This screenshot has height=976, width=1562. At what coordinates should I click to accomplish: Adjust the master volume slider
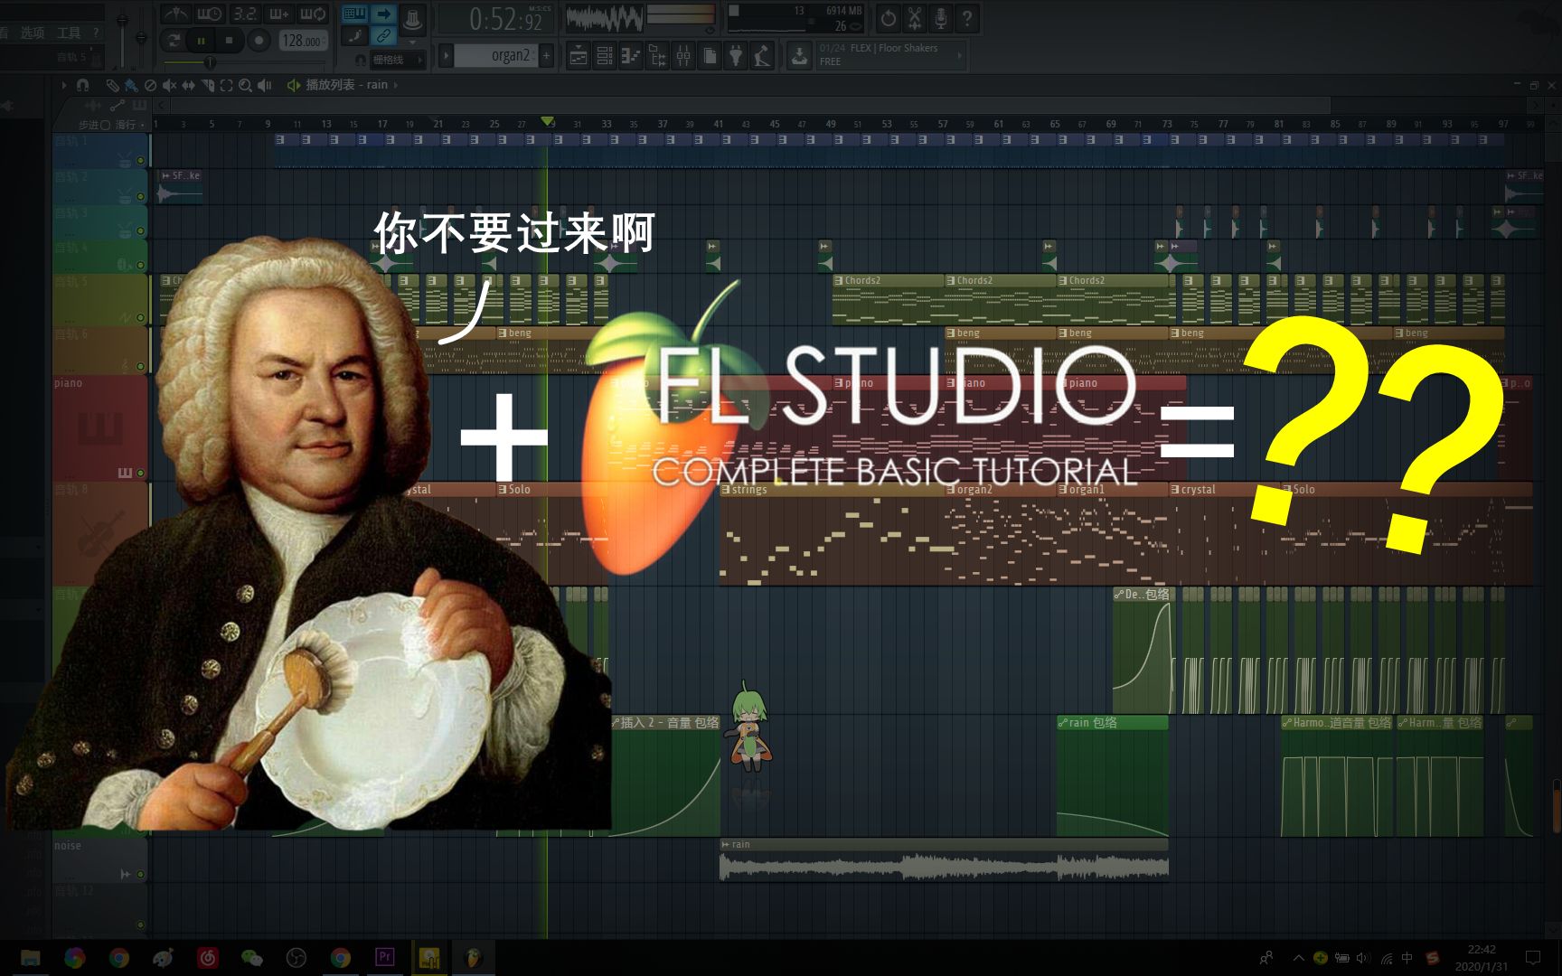(x=122, y=36)
